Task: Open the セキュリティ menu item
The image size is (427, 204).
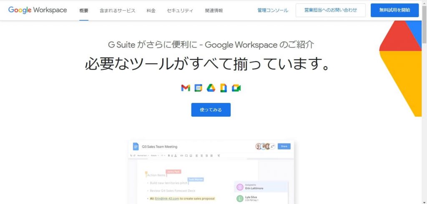Action: pyautogui.click(x=180, y=10)
